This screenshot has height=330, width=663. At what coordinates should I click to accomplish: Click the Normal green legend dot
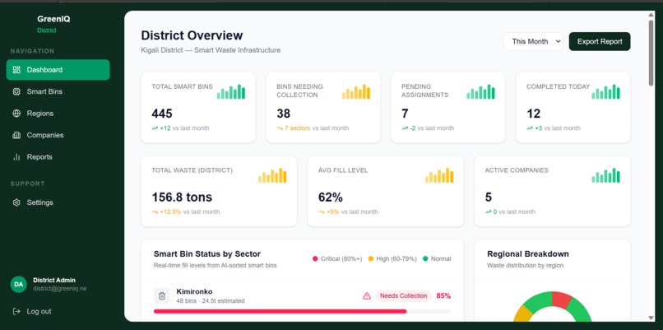click(x=425, y=259)
